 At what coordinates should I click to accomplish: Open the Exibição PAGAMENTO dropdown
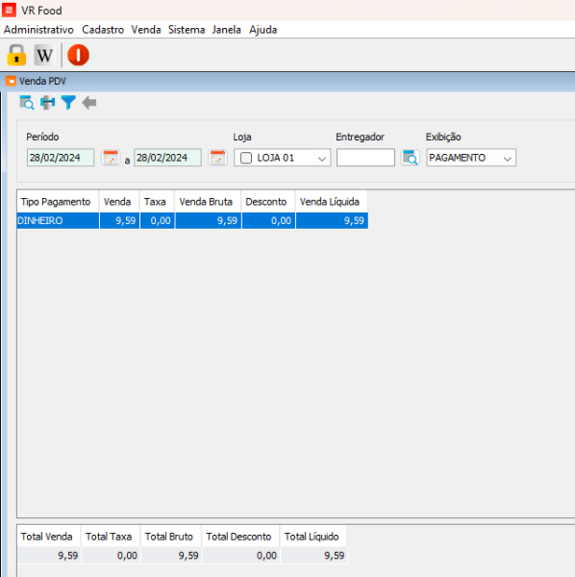coord(471,158)
